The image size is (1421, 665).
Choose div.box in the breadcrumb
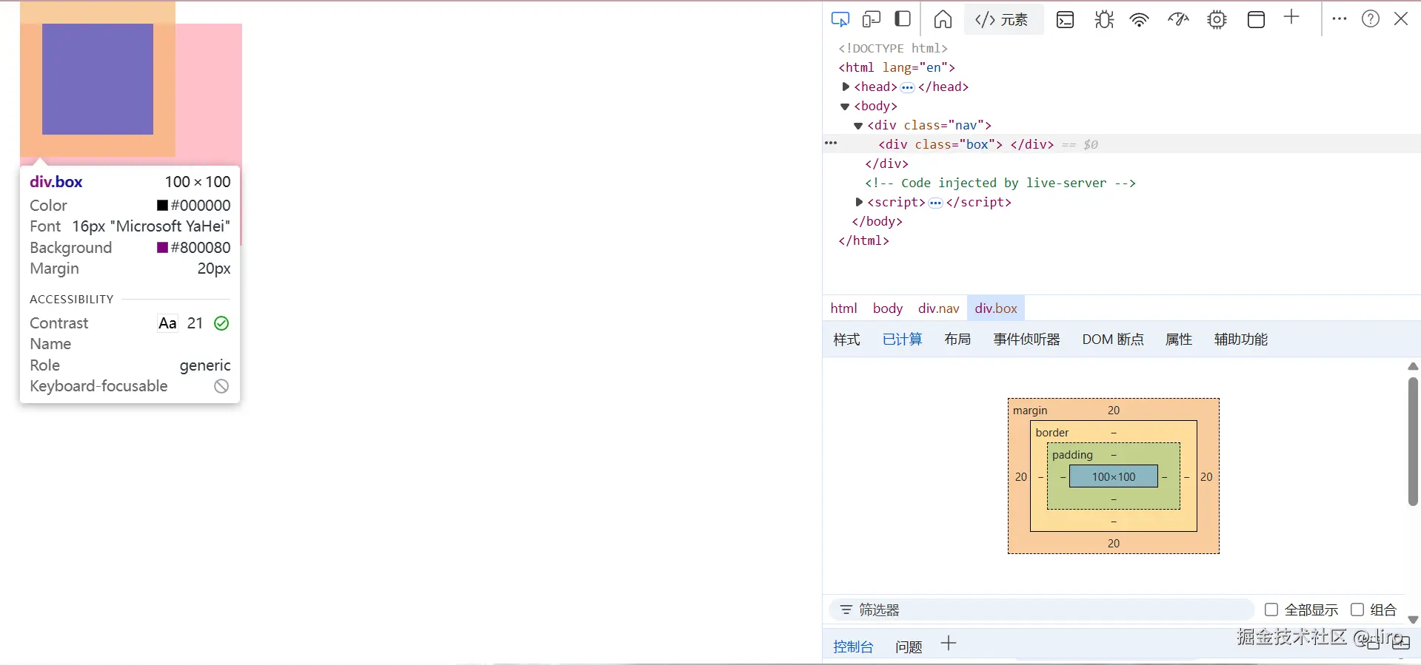coord(996,308)
